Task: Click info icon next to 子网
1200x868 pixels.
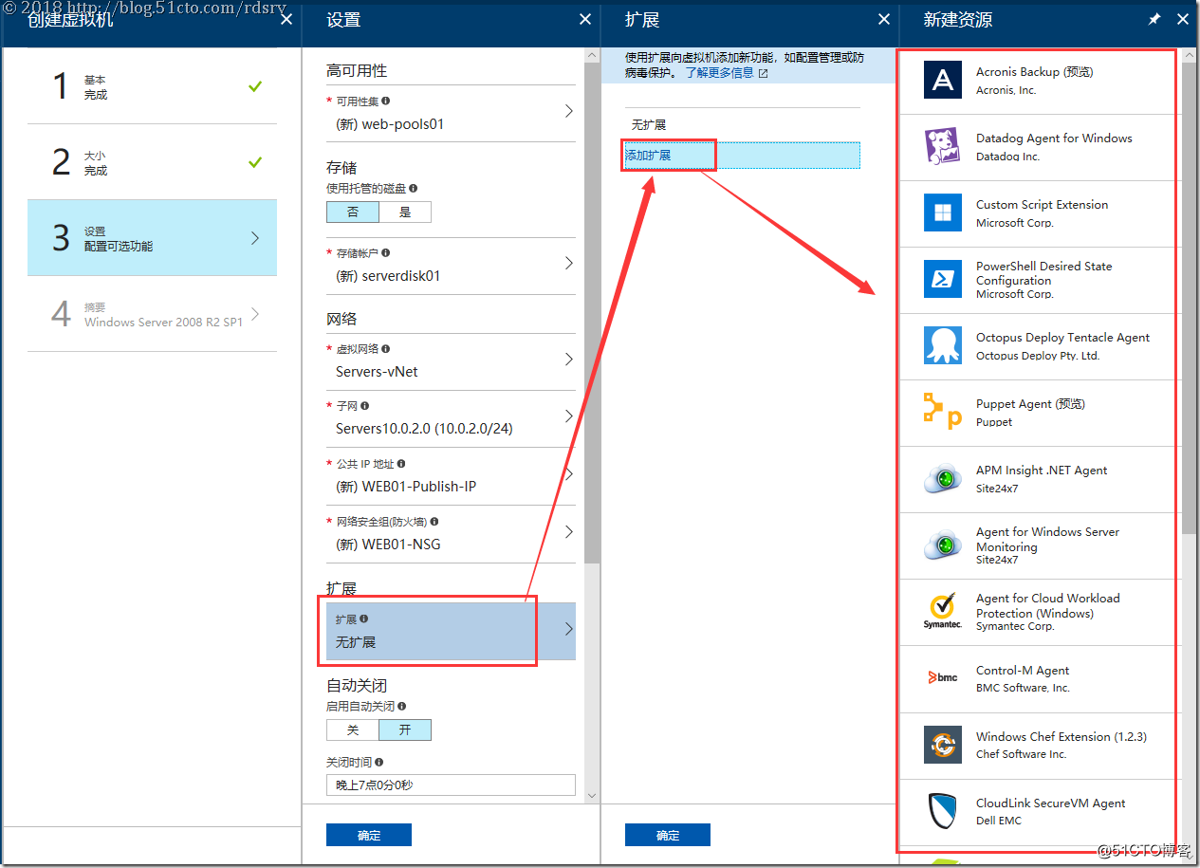Action: (x=364, y=406)
